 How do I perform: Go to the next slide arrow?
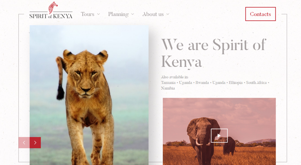[35, 143]
